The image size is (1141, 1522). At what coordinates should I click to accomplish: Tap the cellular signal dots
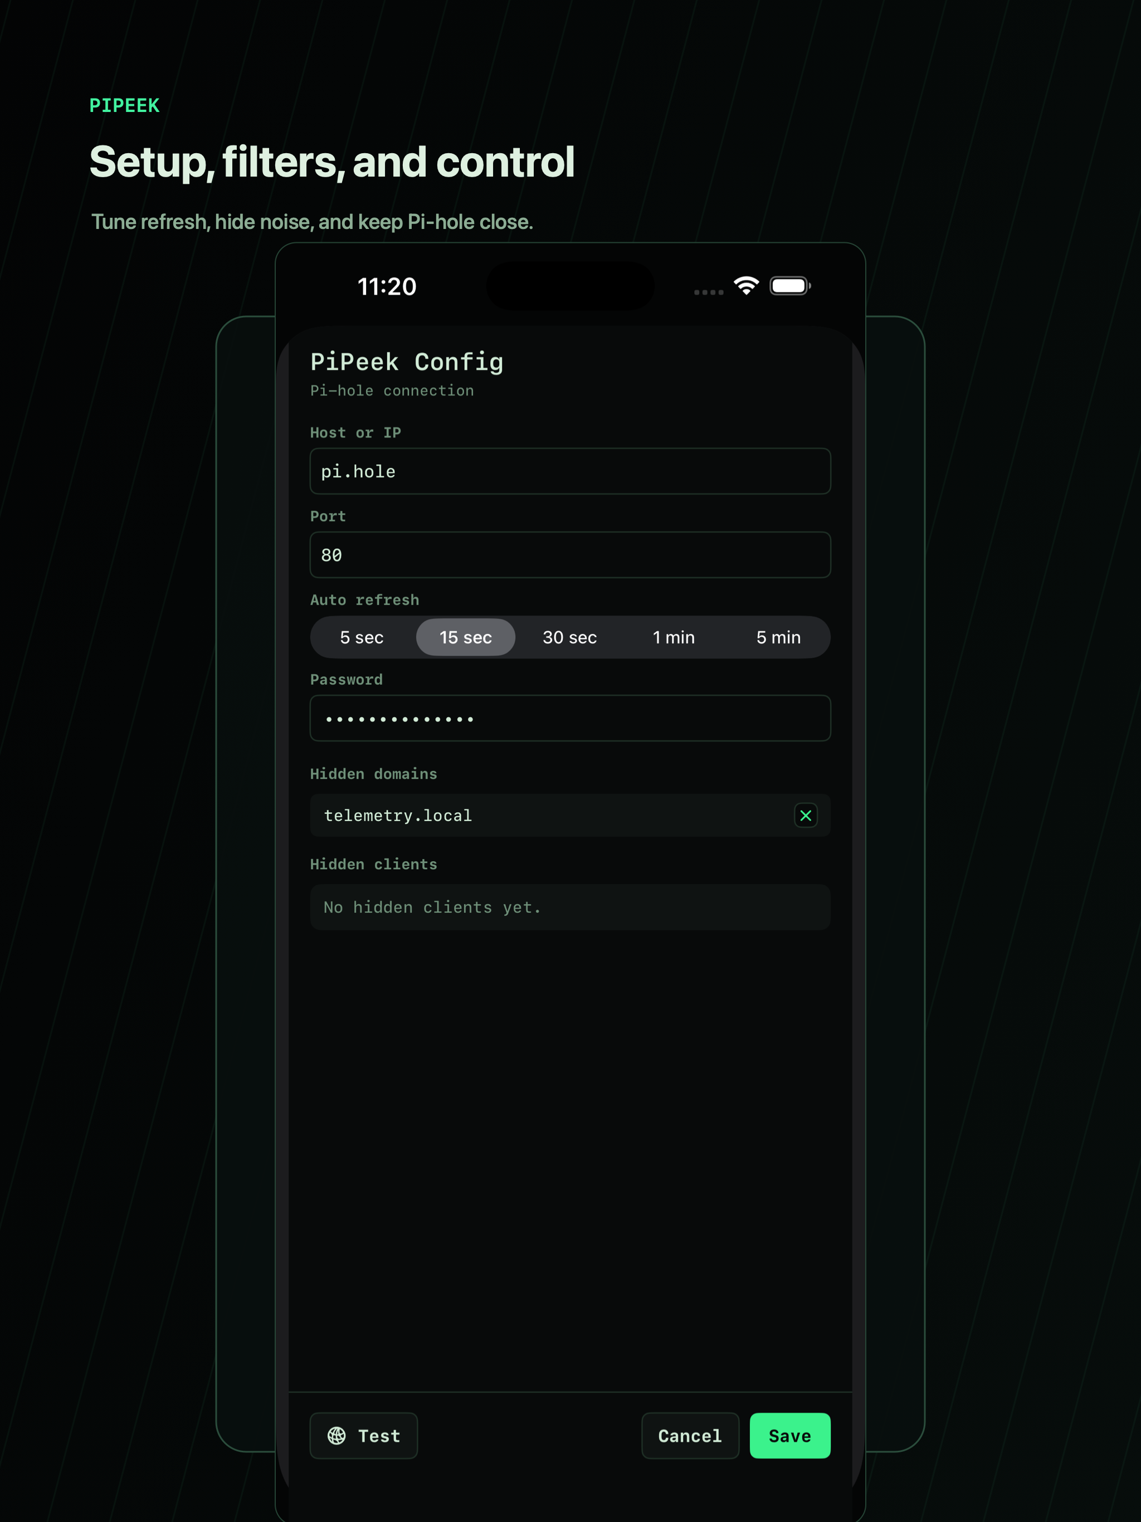(x=708, y=292)
